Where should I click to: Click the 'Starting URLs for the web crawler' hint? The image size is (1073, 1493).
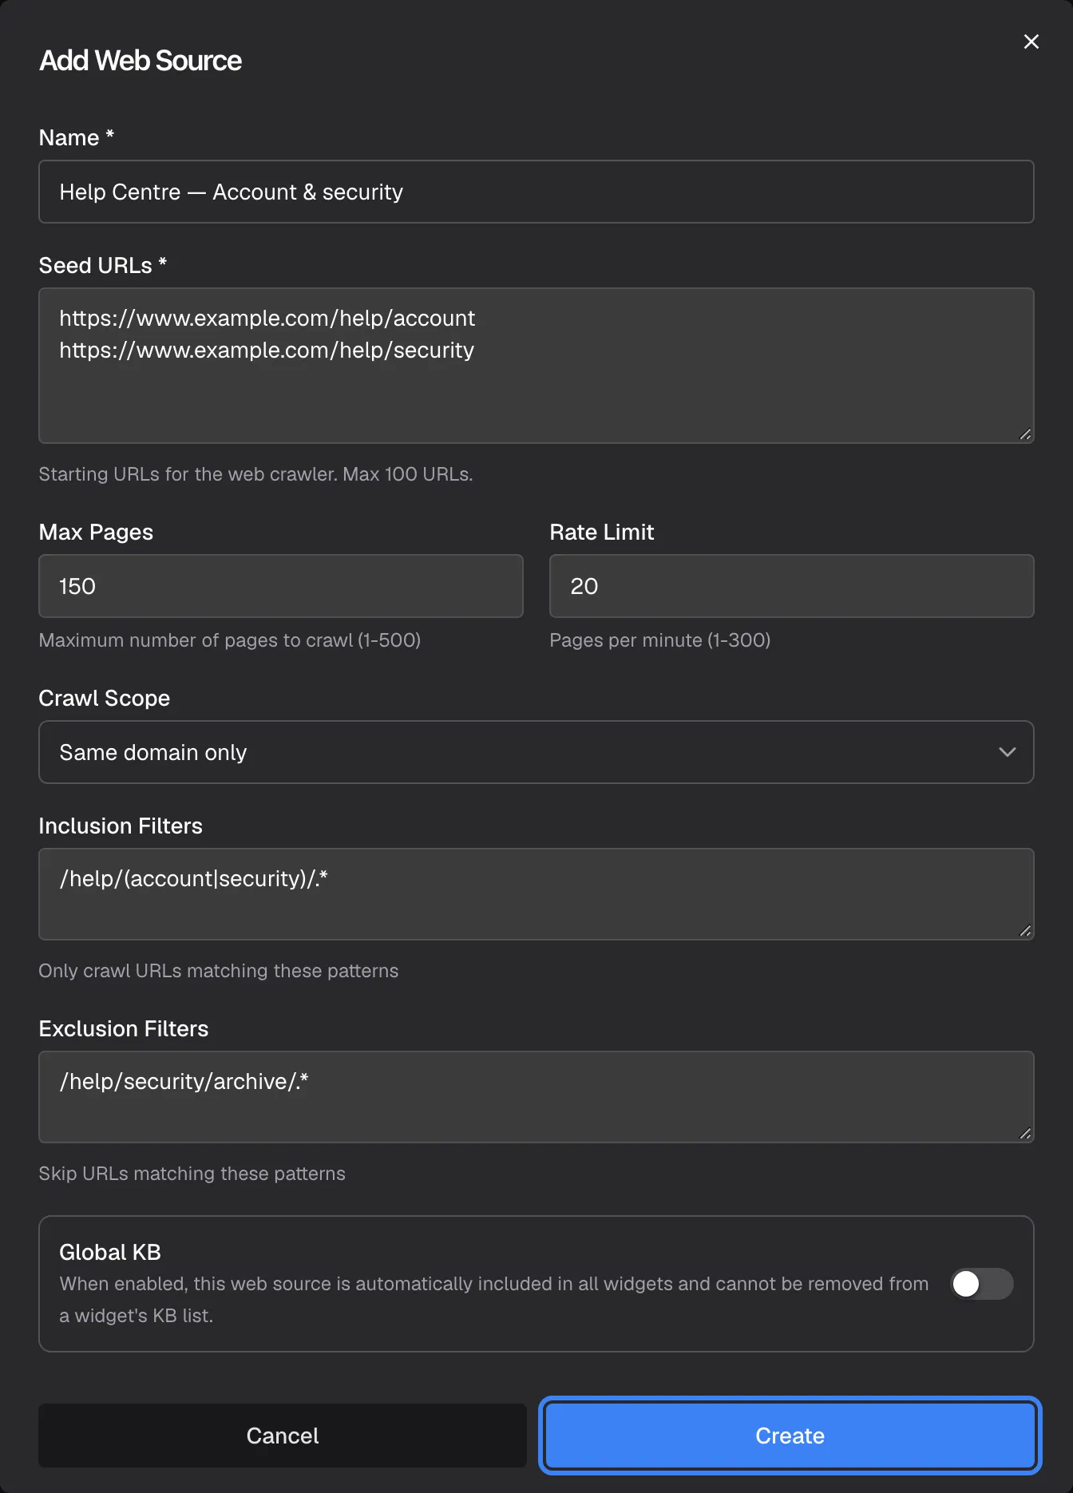click(x=256, y=474)
